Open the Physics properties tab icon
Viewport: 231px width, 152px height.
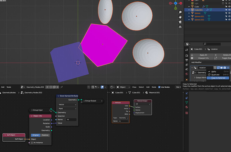point(187,93)
